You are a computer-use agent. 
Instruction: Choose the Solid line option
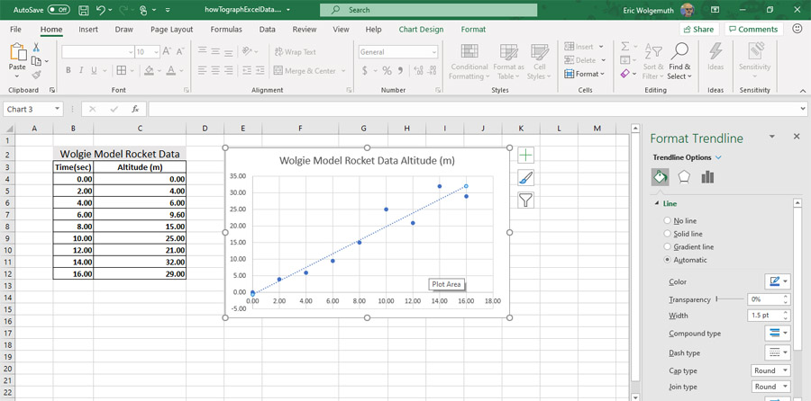click(667, 234)
